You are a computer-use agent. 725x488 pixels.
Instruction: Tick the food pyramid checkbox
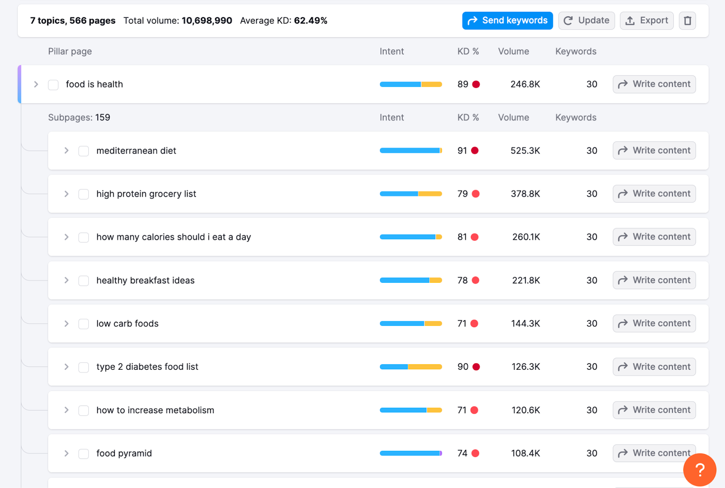point(83,454)
